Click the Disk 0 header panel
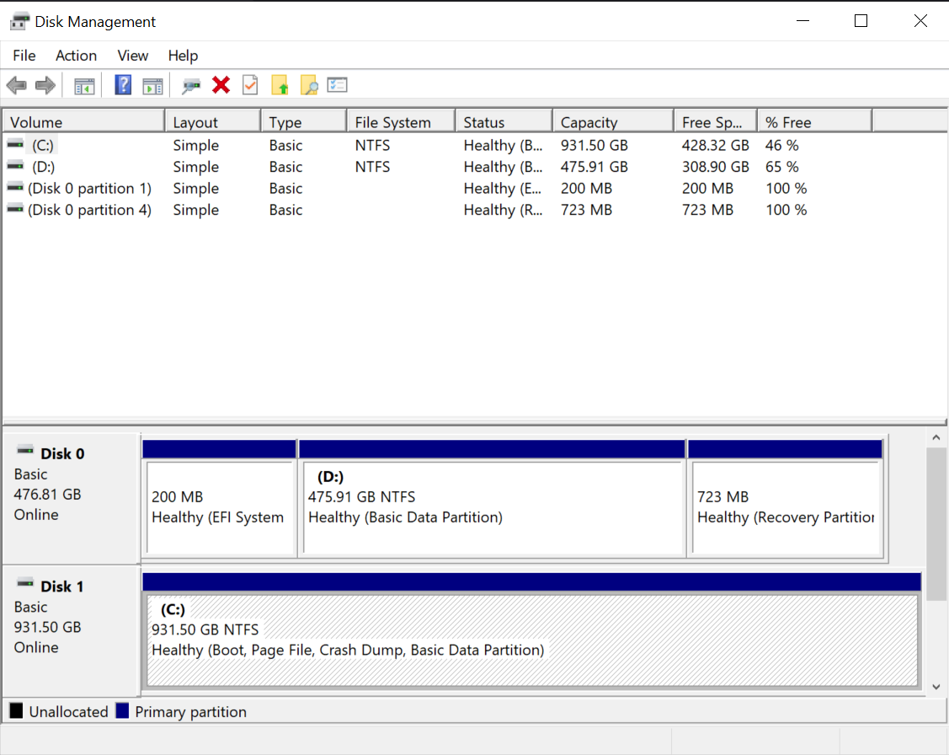The image size is (949, 755). click(72, 498)
